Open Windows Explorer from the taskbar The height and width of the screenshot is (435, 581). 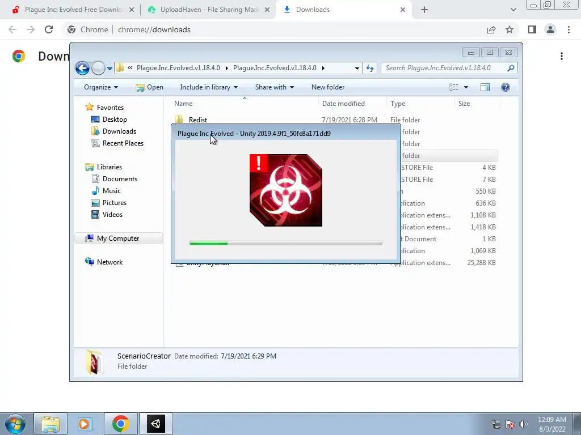coord(50,424)
